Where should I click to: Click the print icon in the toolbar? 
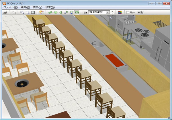[x=5, y=12]
